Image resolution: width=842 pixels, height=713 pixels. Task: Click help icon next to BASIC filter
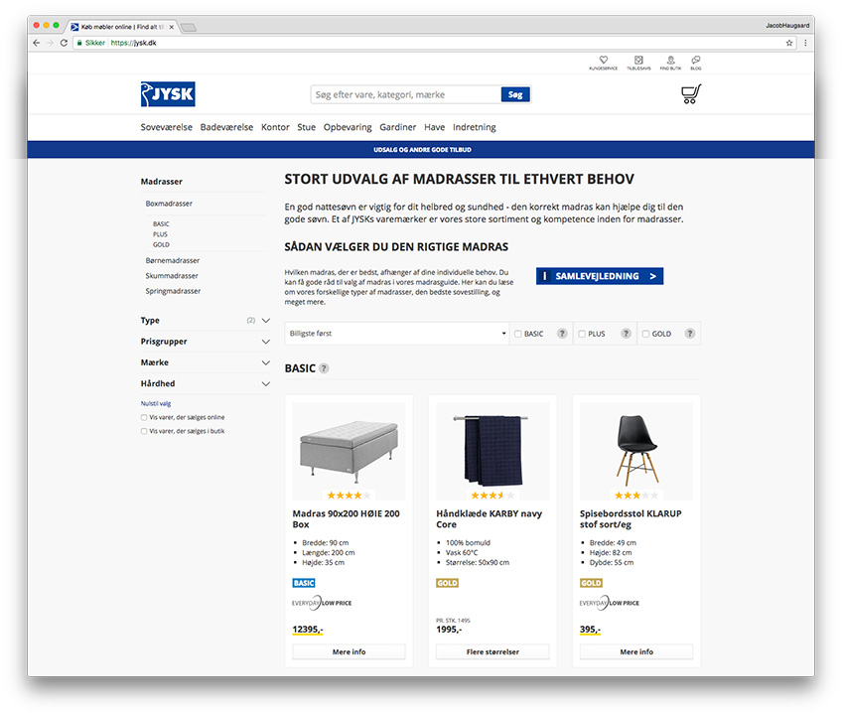562,334
